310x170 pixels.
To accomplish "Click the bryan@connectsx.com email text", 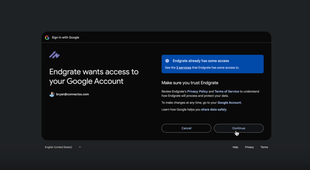I will pyautogui.click(x=72, y=94).
